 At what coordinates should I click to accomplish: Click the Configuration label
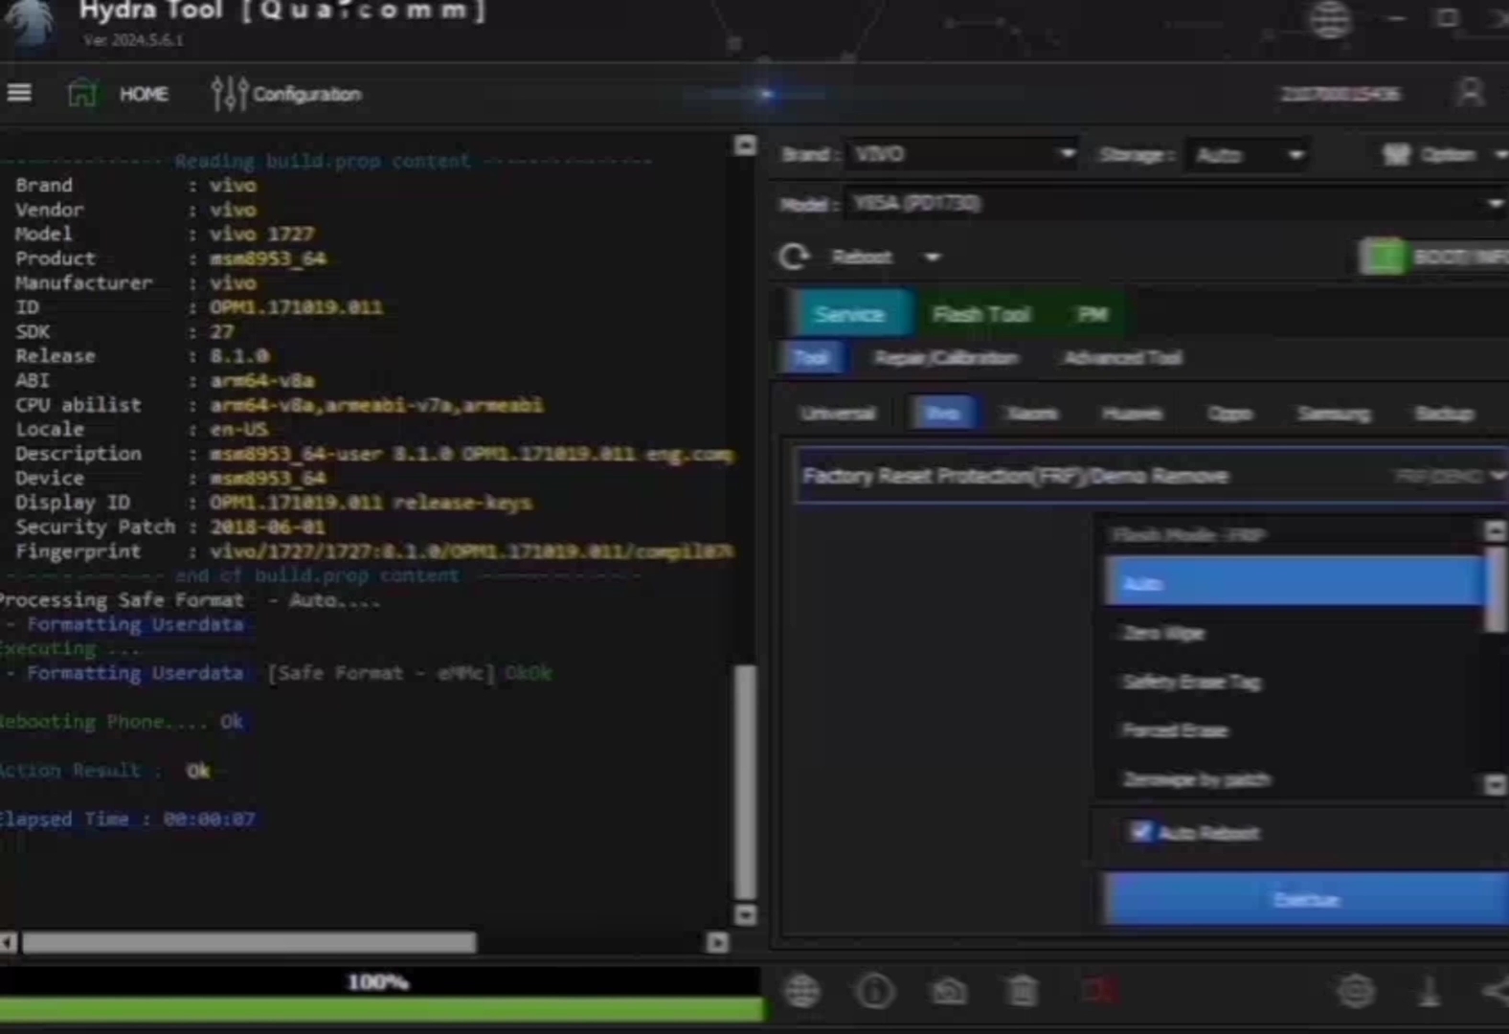(x=306, y=94)
